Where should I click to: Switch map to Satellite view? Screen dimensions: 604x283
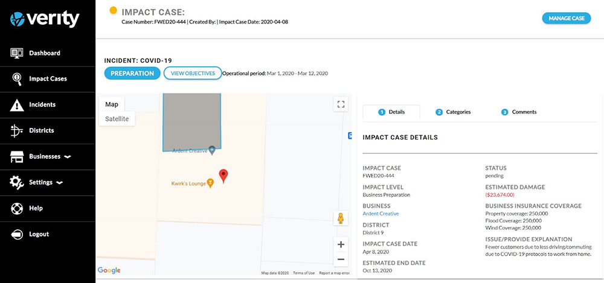point(117,119)
